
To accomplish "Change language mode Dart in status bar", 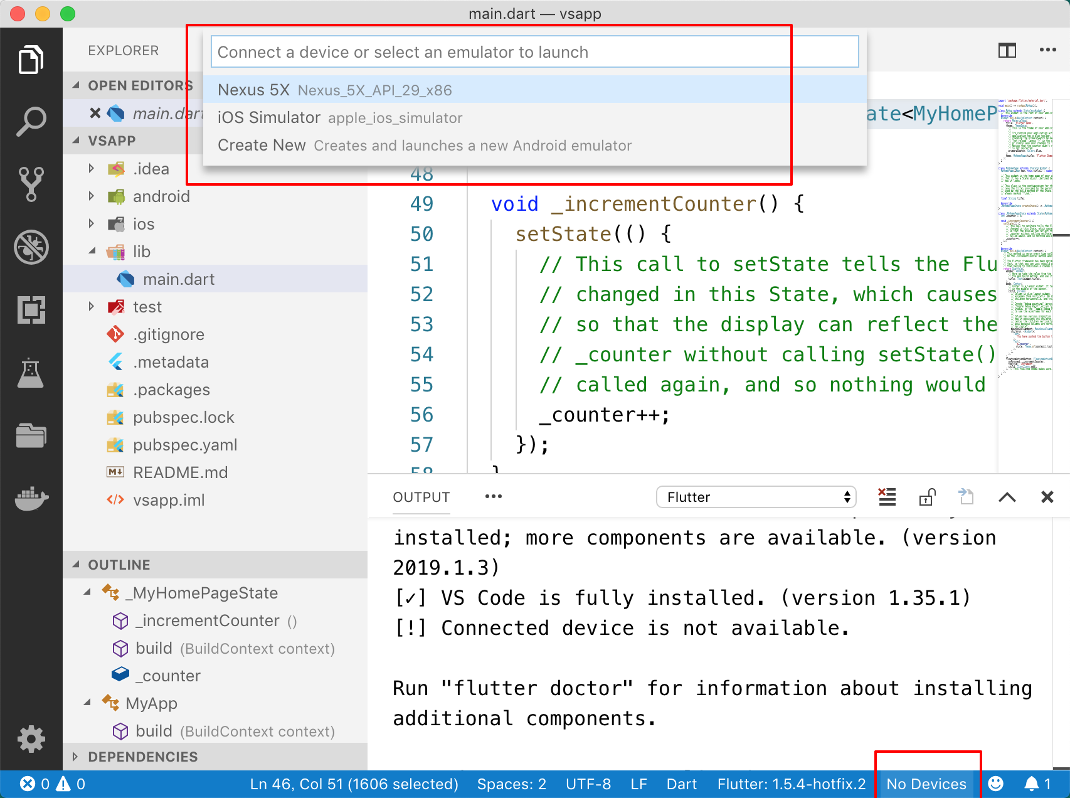I will coord(682,784).
